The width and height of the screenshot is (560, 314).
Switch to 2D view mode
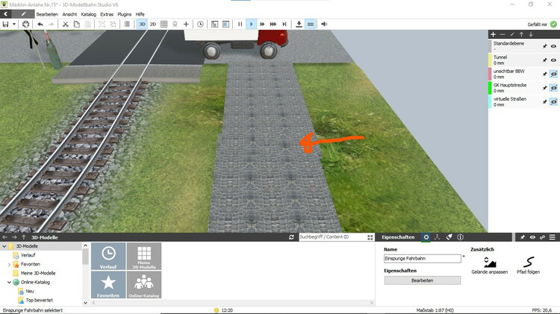tap(153, 24)
